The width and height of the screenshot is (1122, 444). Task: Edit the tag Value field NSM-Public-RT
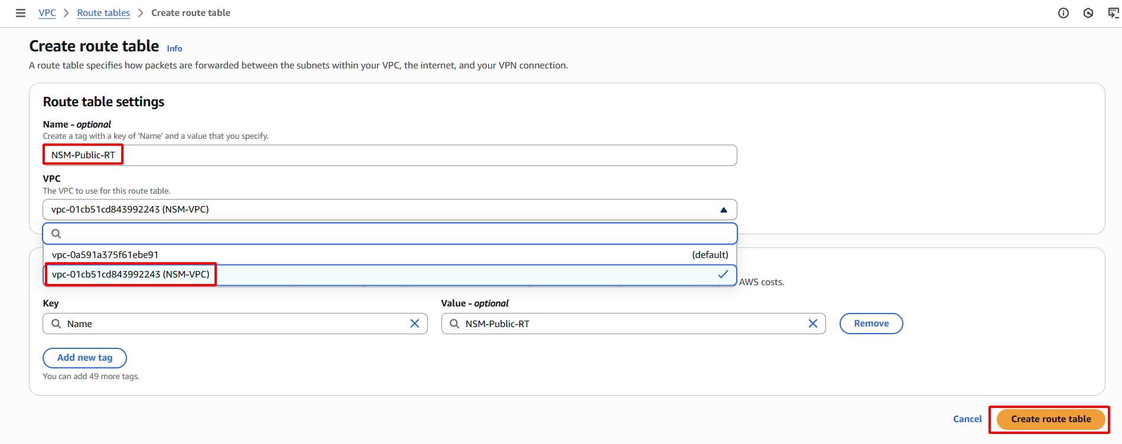point(633,324)
